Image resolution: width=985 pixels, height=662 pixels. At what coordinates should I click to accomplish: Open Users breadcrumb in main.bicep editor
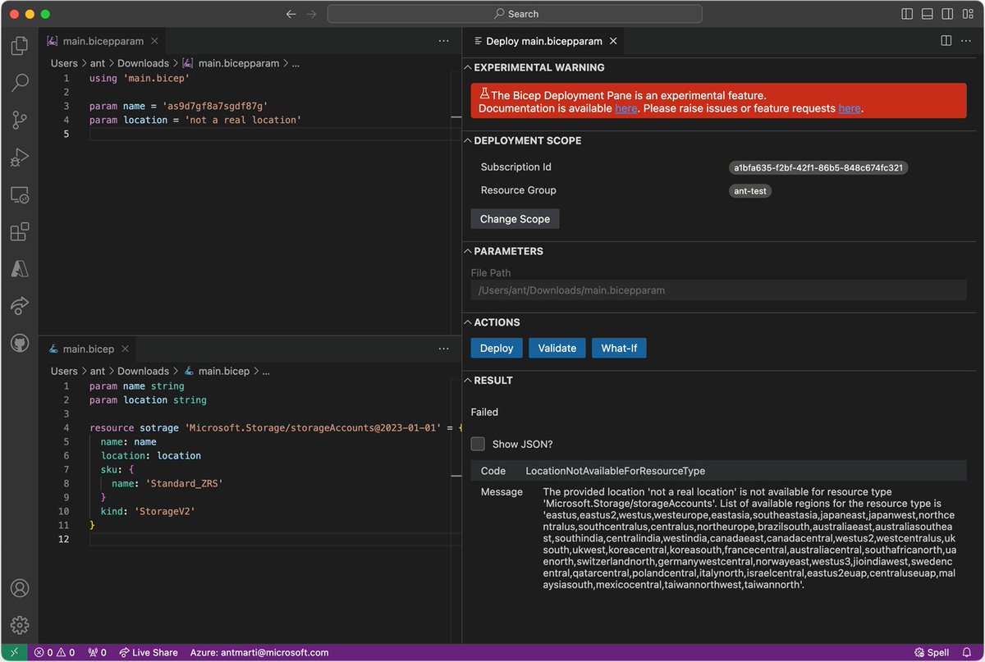(x=64, y=371)
